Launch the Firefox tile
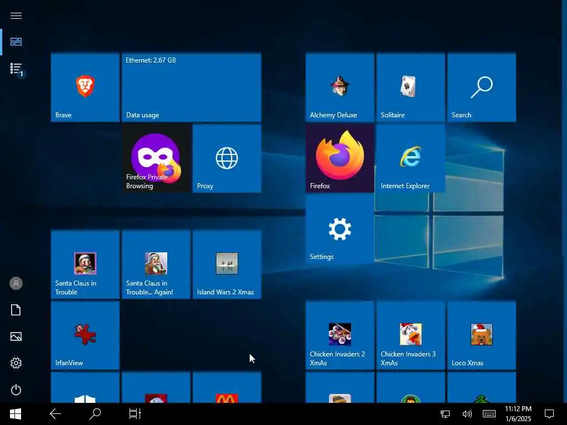 click(339, 158)
